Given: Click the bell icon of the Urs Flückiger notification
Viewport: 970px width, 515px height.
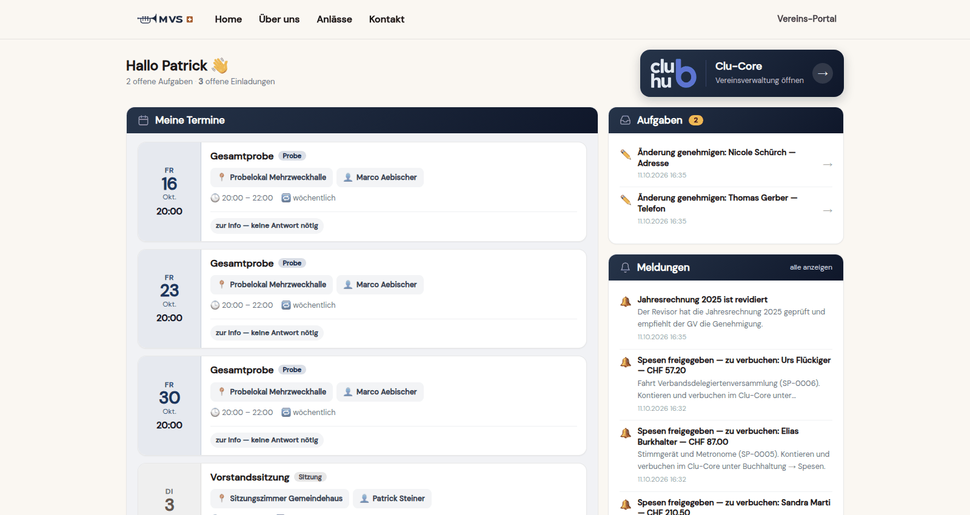Looking at the screenshot, I should pyautogui.click(x=626, y=362).
